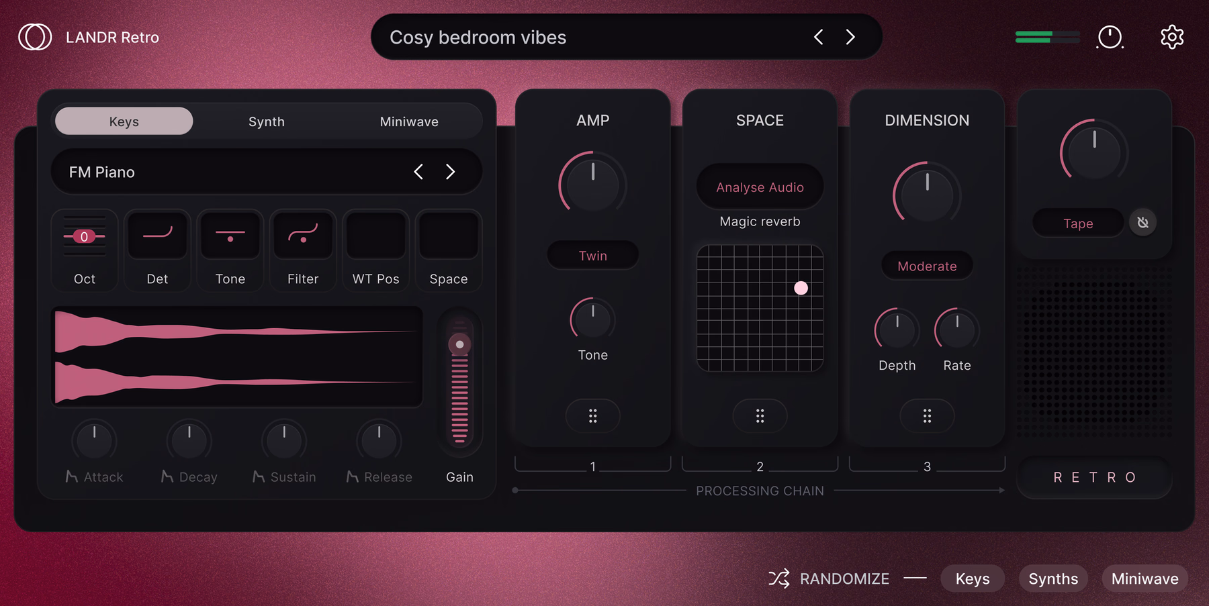Select next instrument after FM Piano

point(451,172)
